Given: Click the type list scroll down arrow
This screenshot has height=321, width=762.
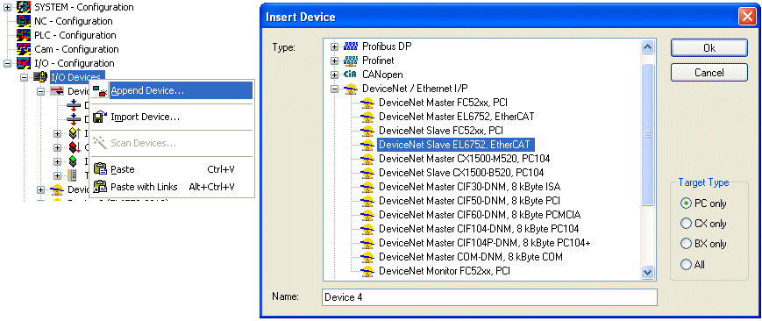Looking at the screenshot, I should pyautogui.click(x=647, y=273).
